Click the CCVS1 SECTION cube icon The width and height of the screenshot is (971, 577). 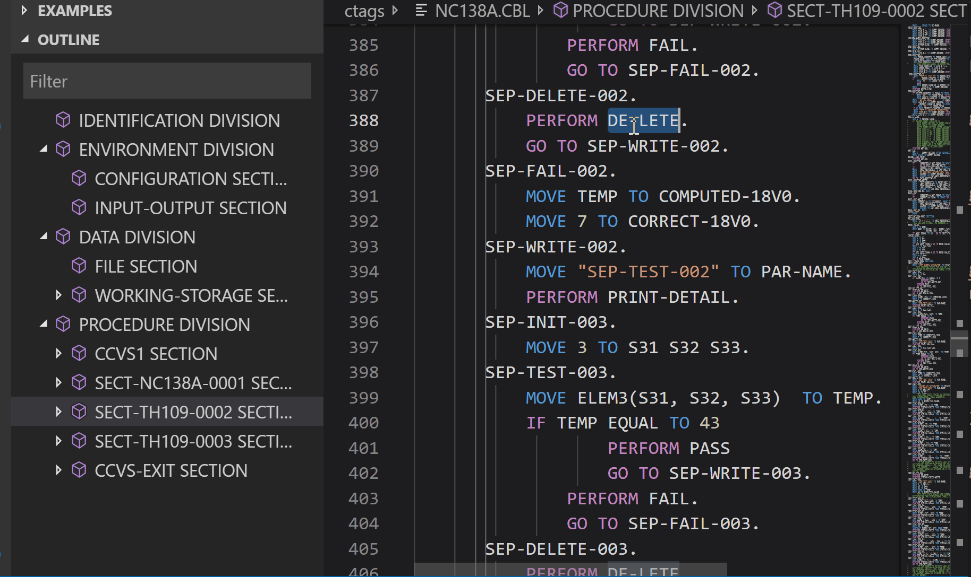[x=79, y=353]
